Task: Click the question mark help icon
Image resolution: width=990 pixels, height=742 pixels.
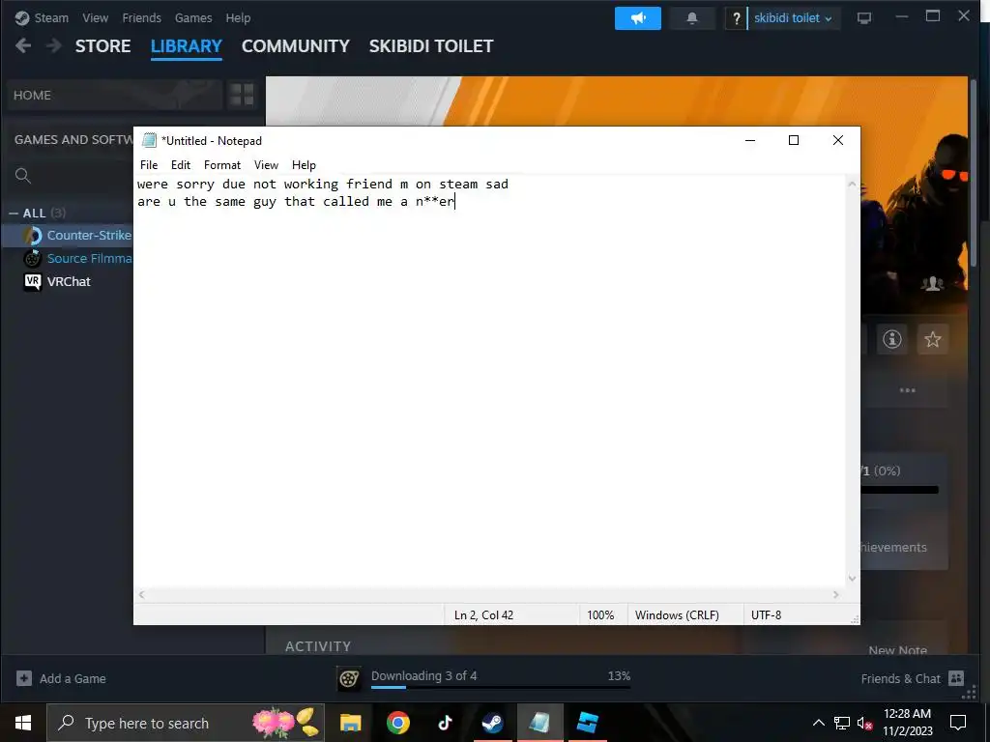Action: coord(736,18)
